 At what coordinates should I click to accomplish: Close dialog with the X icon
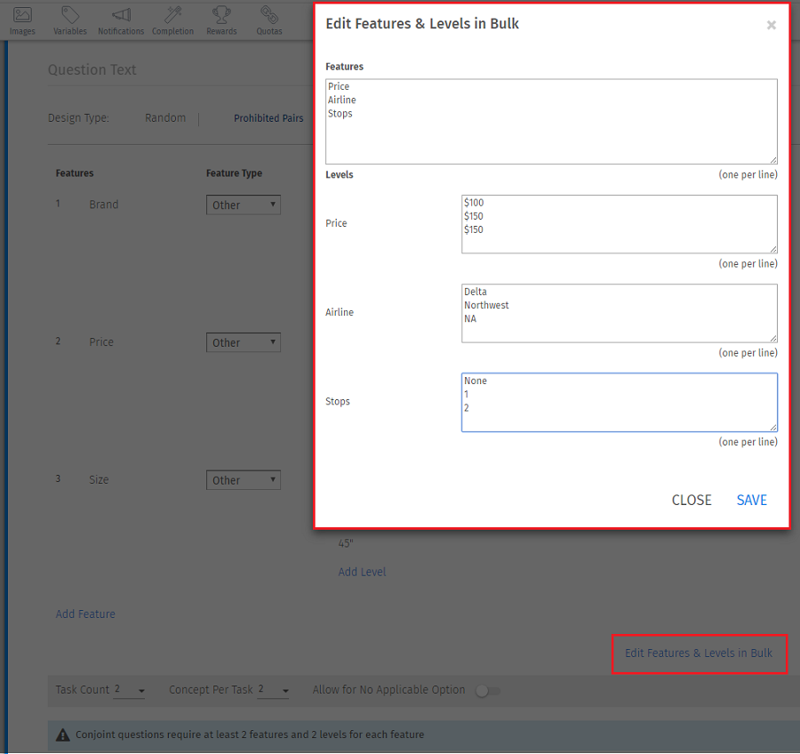pyautogui.click(x=771, y=26)
